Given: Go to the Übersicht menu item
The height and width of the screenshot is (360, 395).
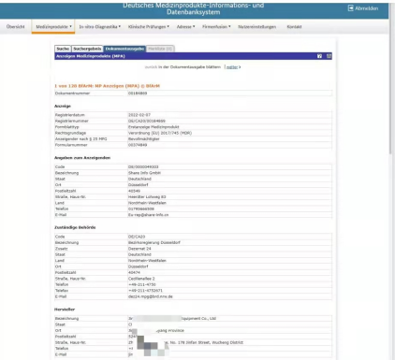Looking at the screenshot, I should (x=15, y=27).
